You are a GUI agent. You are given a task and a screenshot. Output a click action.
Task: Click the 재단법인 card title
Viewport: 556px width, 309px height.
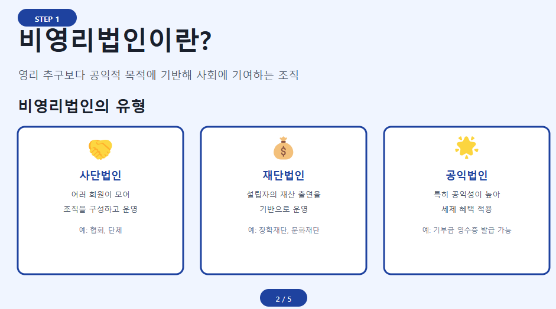click(x=284, y=176)
